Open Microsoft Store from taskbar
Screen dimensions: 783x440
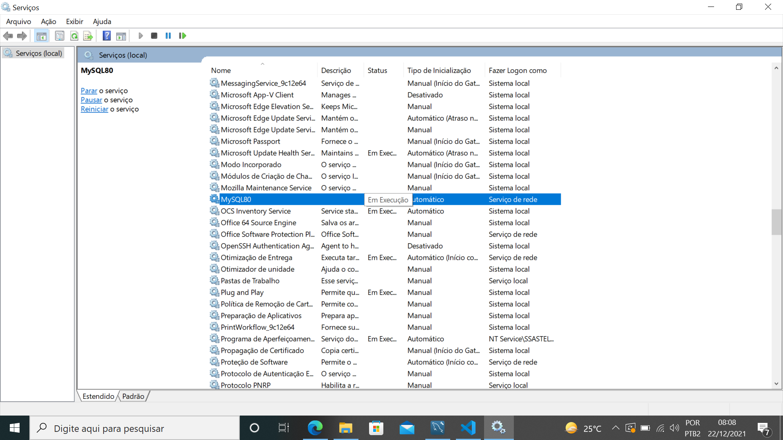pos(376,428)
